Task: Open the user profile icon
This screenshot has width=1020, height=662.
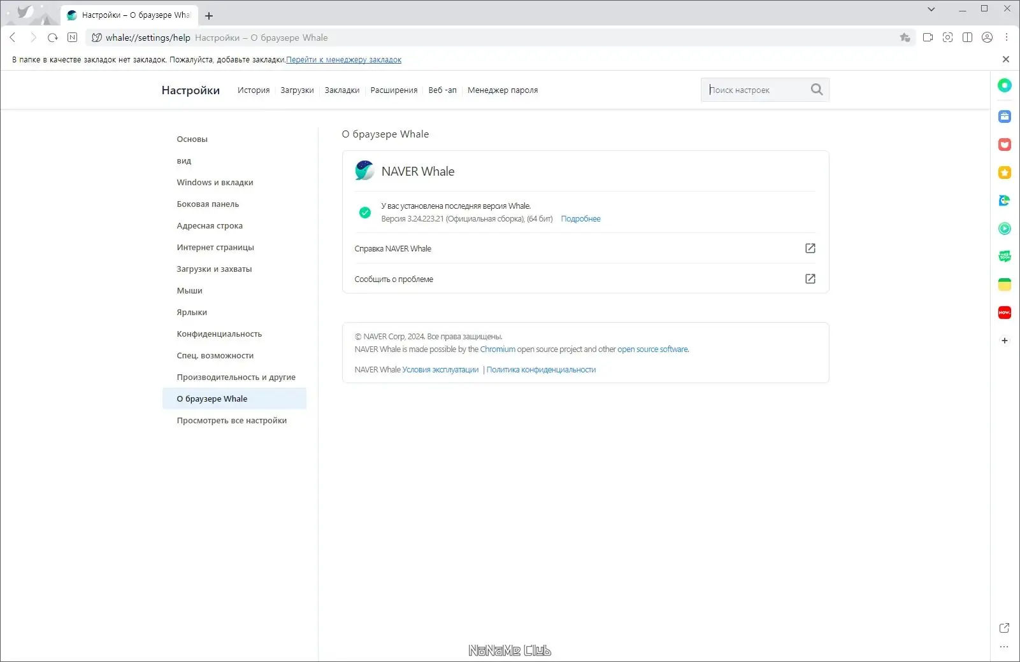Action: [988, 38]
